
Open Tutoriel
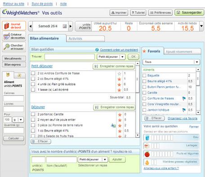coord(138,13)
